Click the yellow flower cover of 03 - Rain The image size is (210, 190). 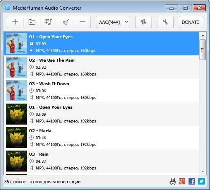tap(16, 161)
